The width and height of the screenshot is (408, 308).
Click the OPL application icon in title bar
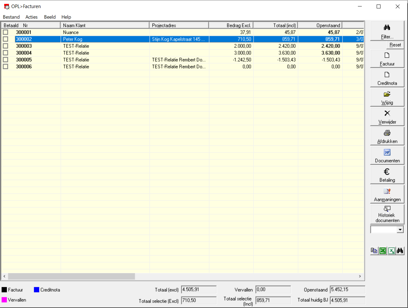[x=6, y=6]
